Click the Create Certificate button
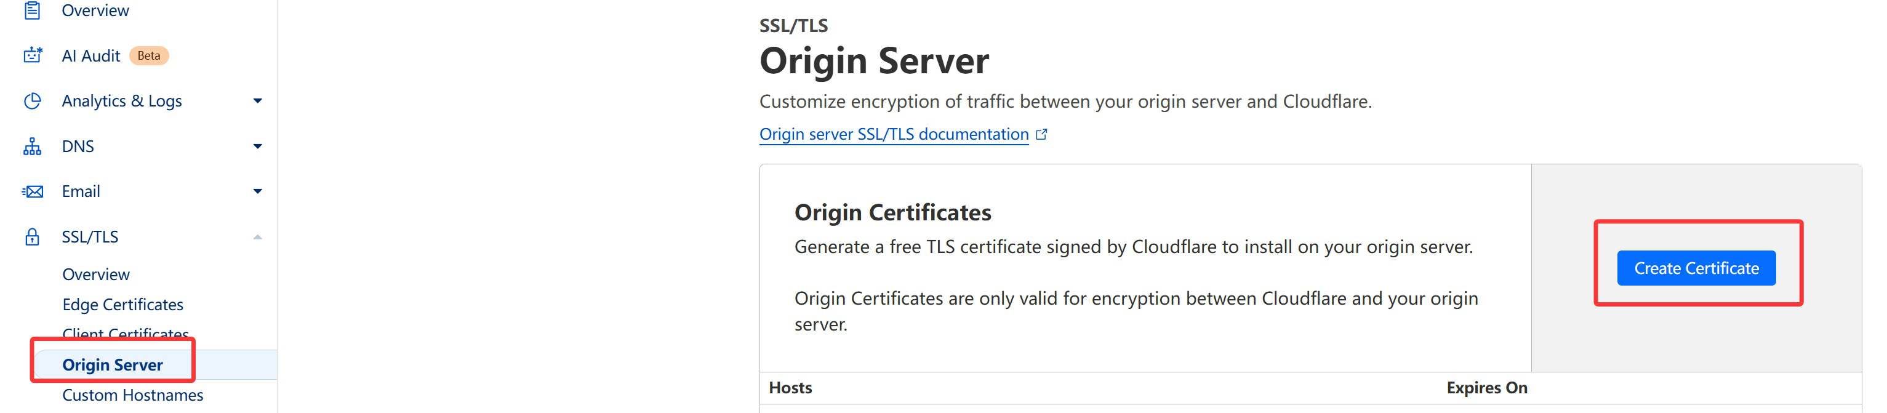 pos(1696,268)
